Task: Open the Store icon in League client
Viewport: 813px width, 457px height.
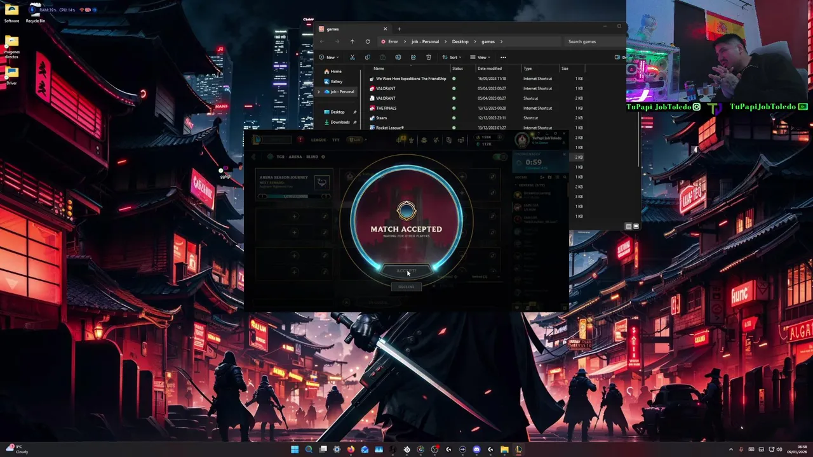Action: coord(460,140)
